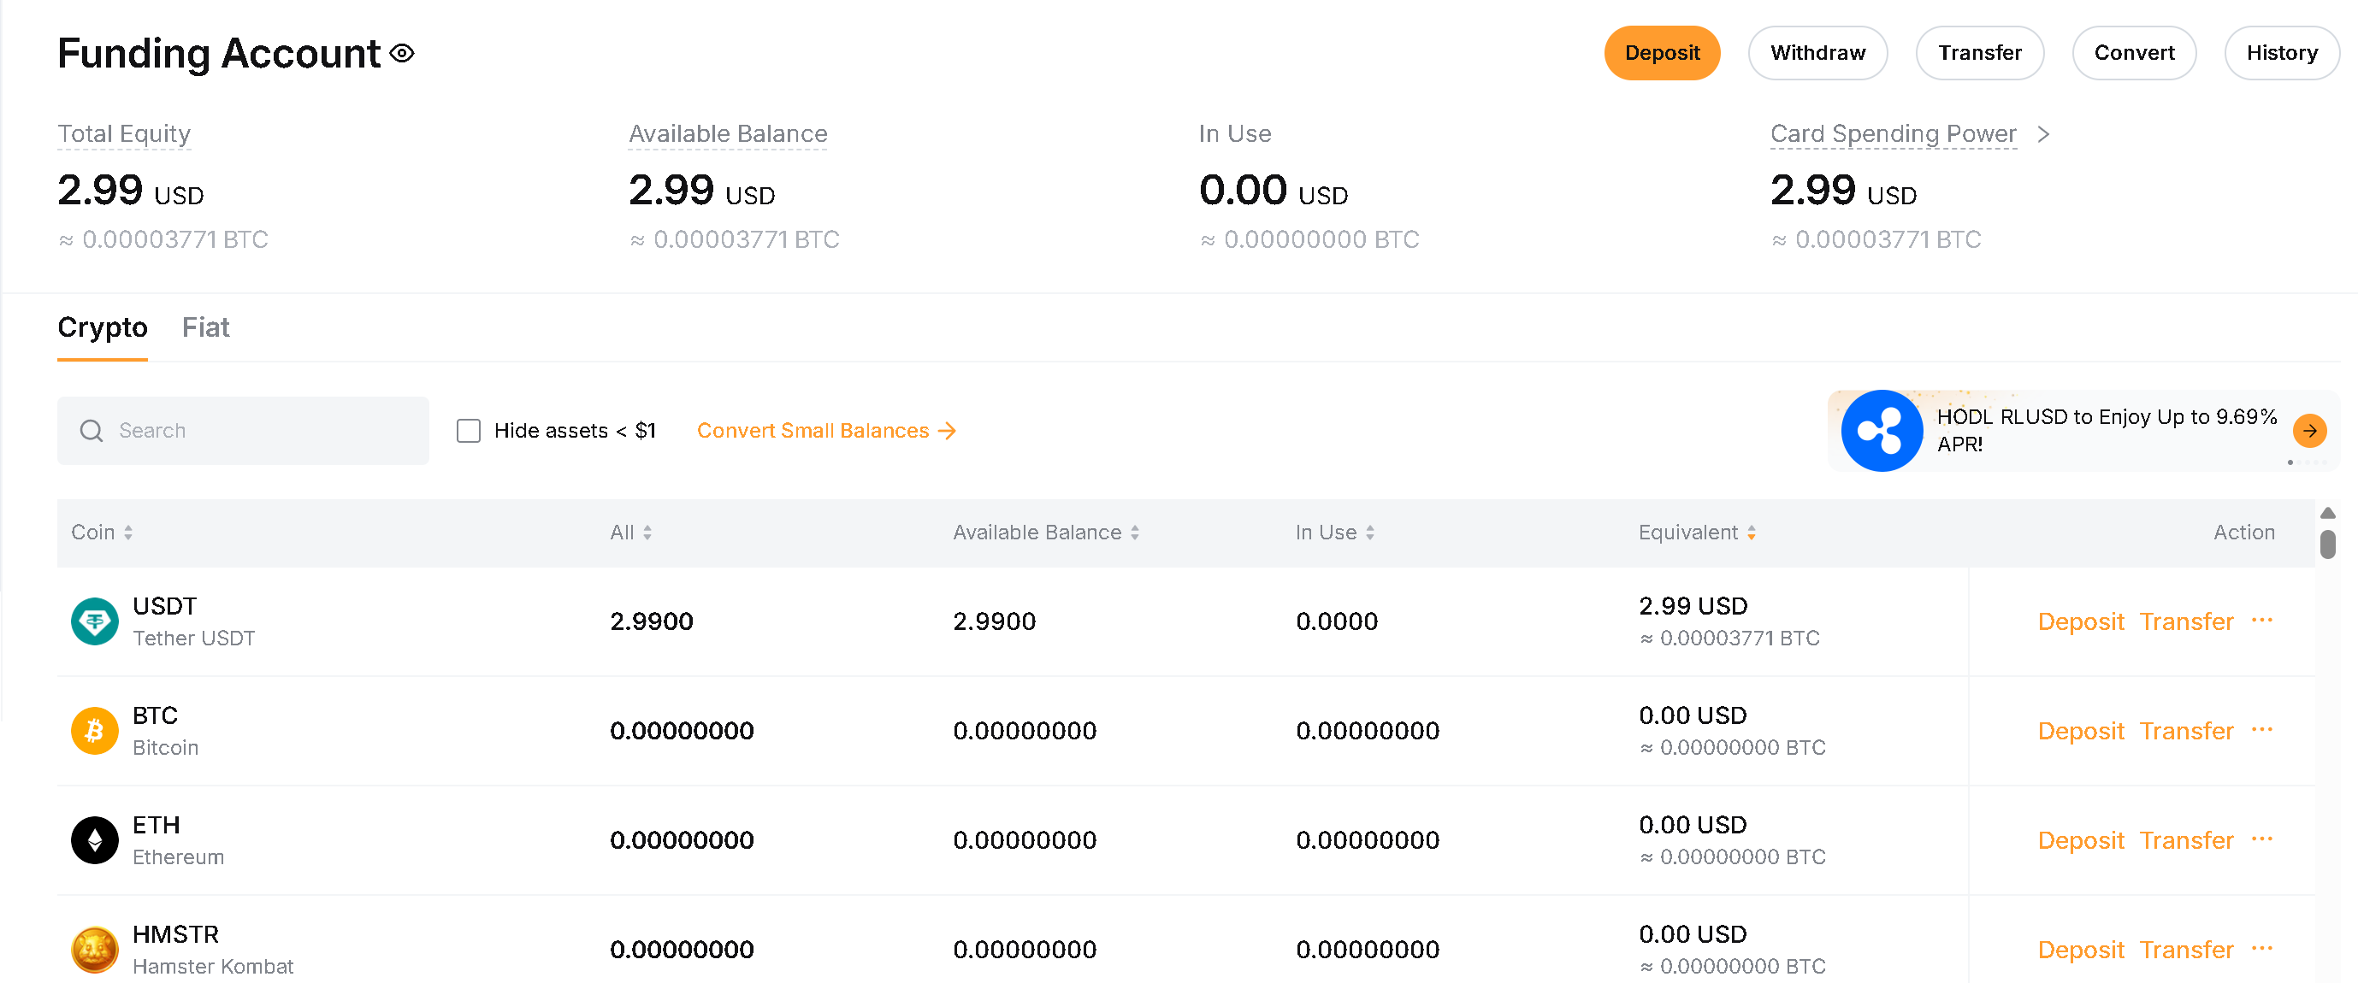This screenshot has width=2358, height=983.
Task: Open Convert Small Balances link
Action: 826,431
